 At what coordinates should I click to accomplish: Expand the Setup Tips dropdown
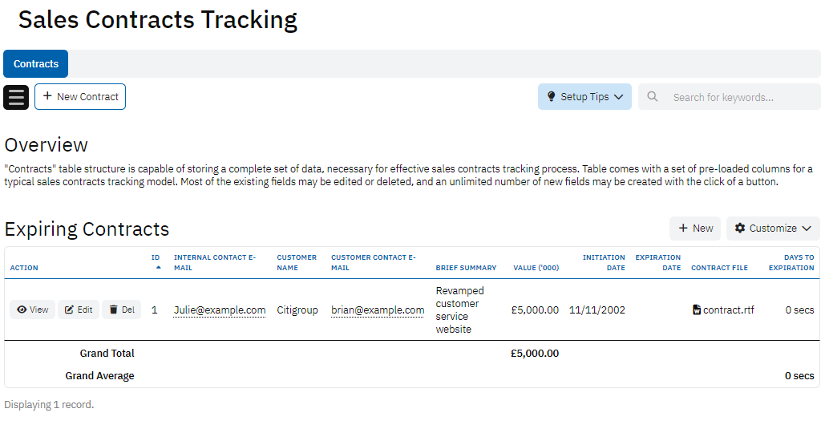click(x=618, y=97)
